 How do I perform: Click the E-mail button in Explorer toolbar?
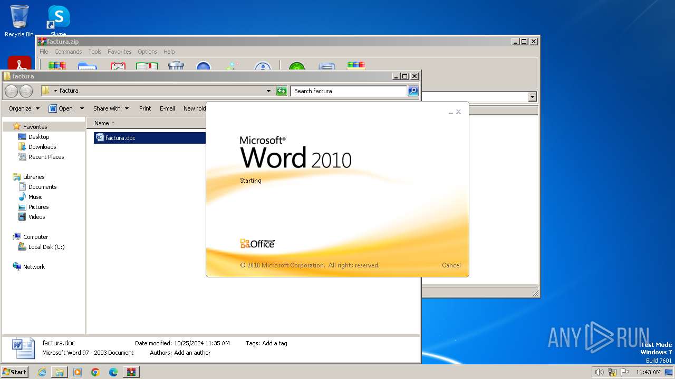pyautogui.click(x=167, y=108)
